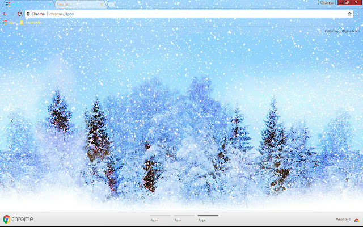This screenshot has height=227, width=363.
Task: Click the Chrome logo in bottom bar
Action: [x=18, y=219]
